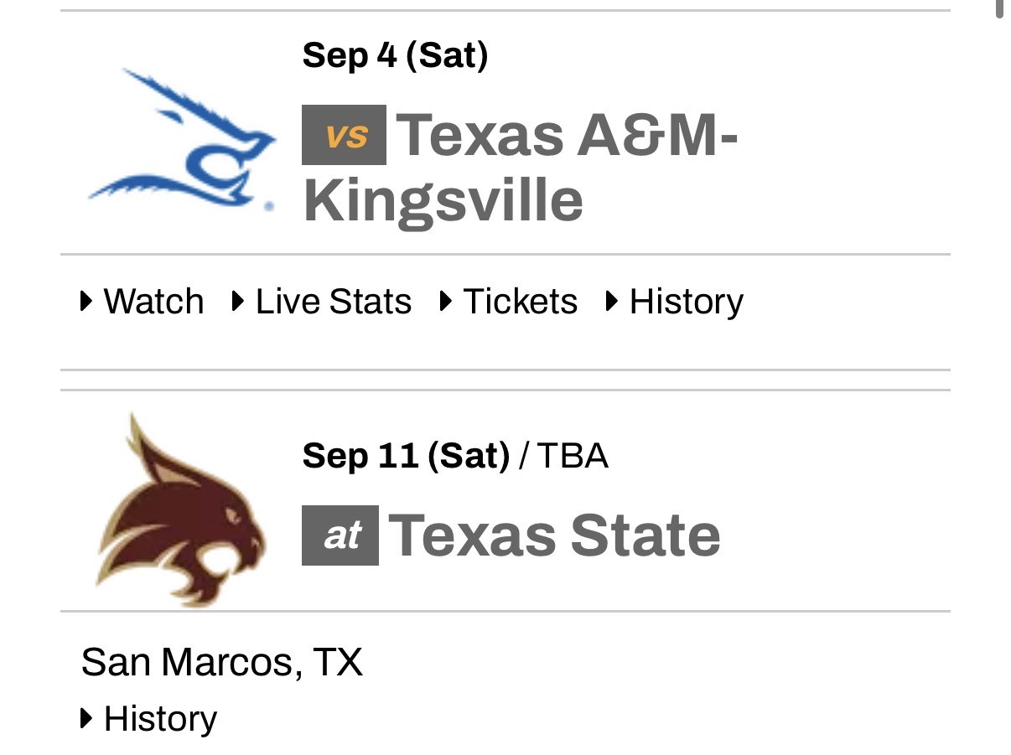View History for the Kingsville game

(686, 302)
